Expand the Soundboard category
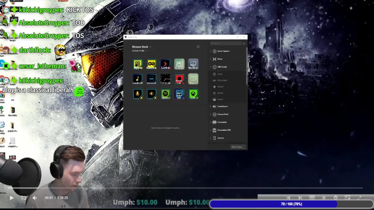374x210 pixels. (x=210, y=106)
